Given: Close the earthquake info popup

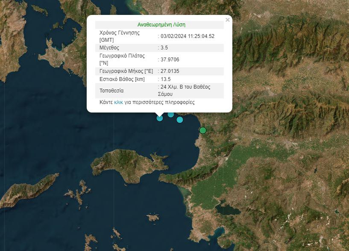Looking at the screenshot, I should (228, 20).
